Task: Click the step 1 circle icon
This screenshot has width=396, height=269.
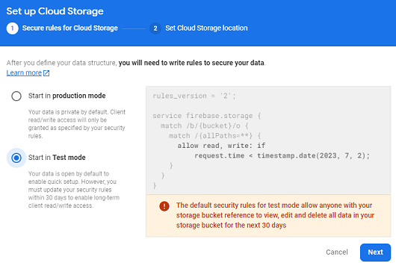Action: tap(13, 28)
